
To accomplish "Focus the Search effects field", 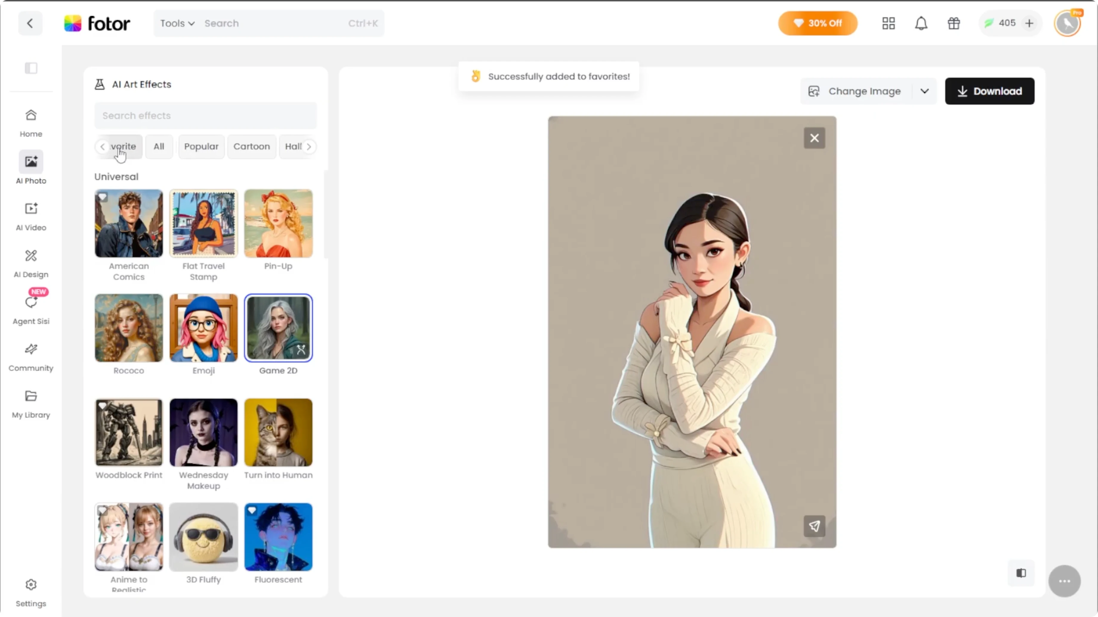I will [206, 115].
